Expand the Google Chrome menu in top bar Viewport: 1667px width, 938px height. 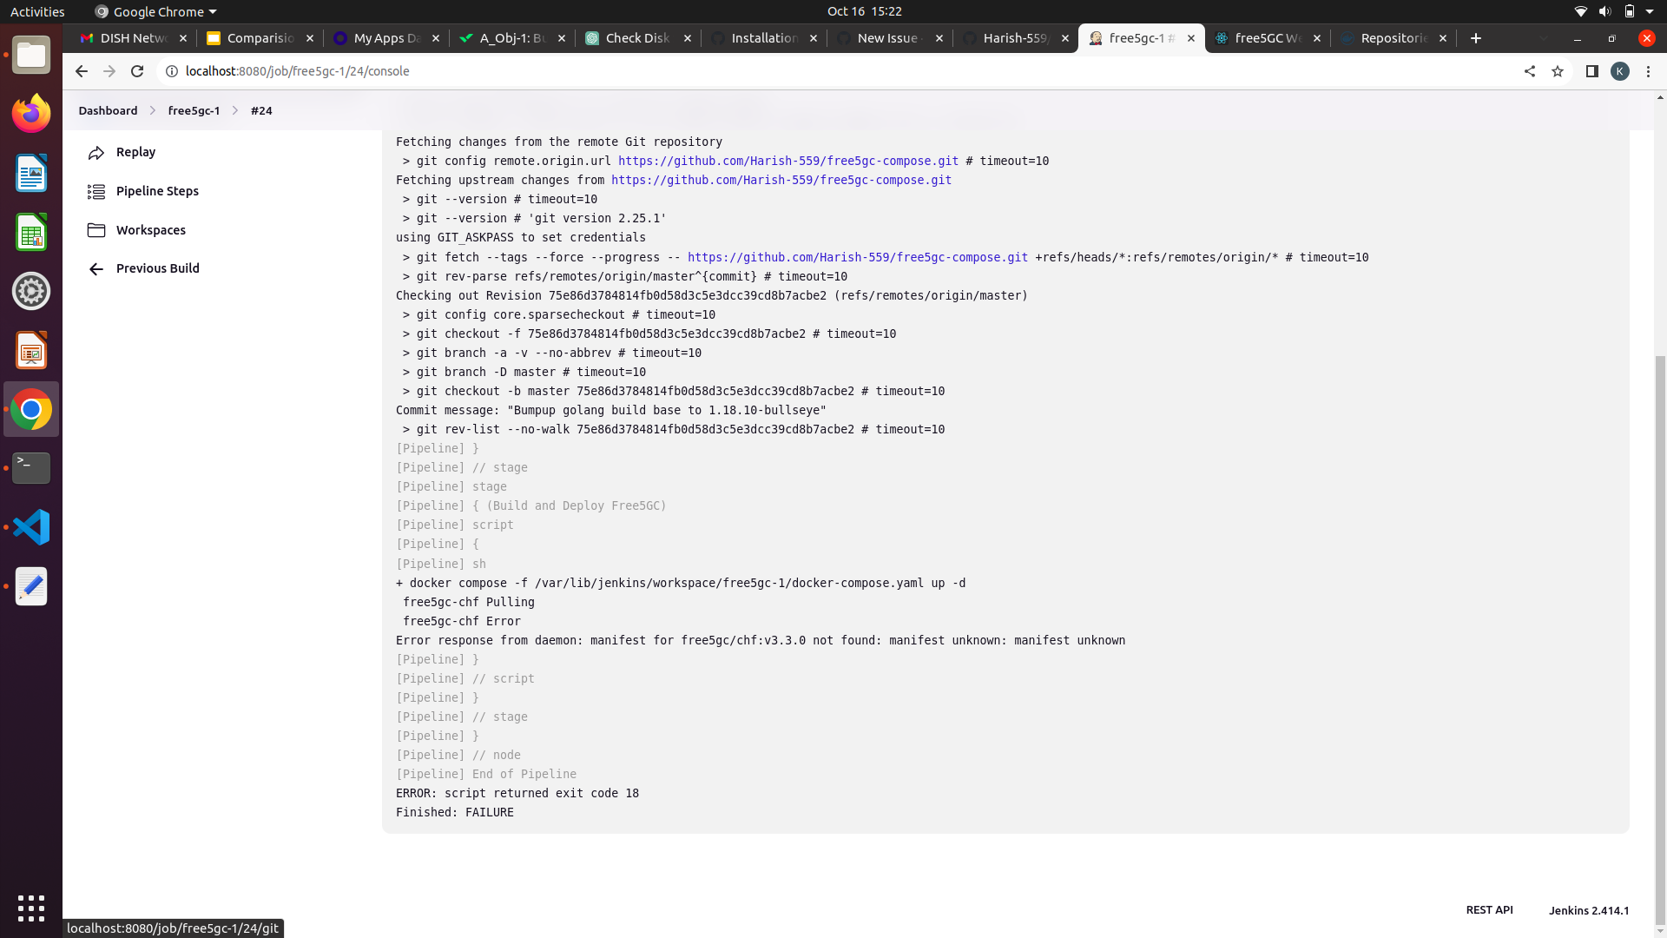point(155,11)
